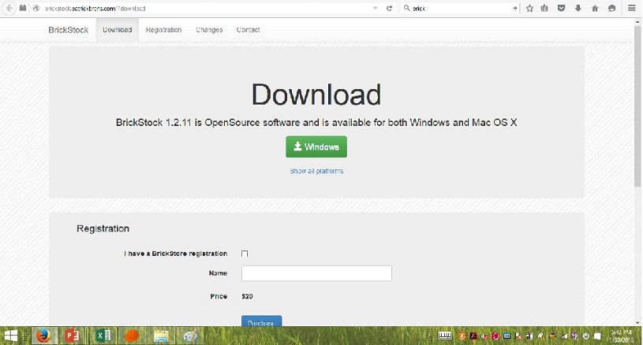Open the Paint palette taskbar icon
This screenshot has width=643, height=345.
point(190,336)
